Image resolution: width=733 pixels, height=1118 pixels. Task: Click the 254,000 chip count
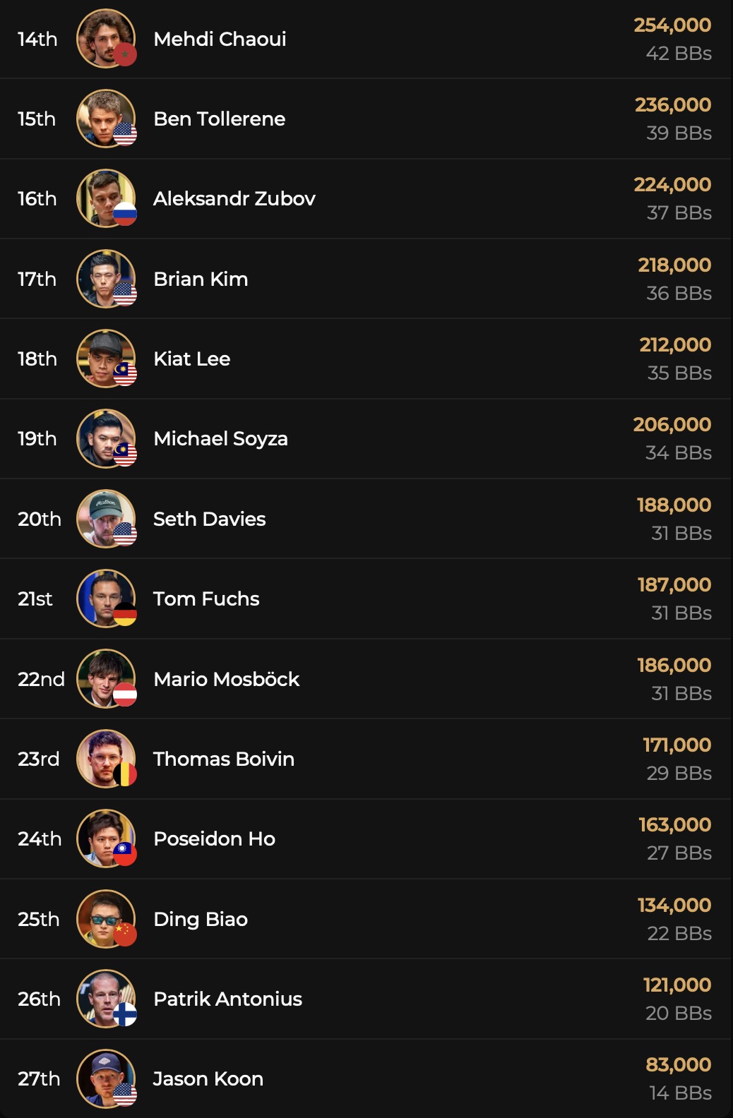[x=672, y=25]
